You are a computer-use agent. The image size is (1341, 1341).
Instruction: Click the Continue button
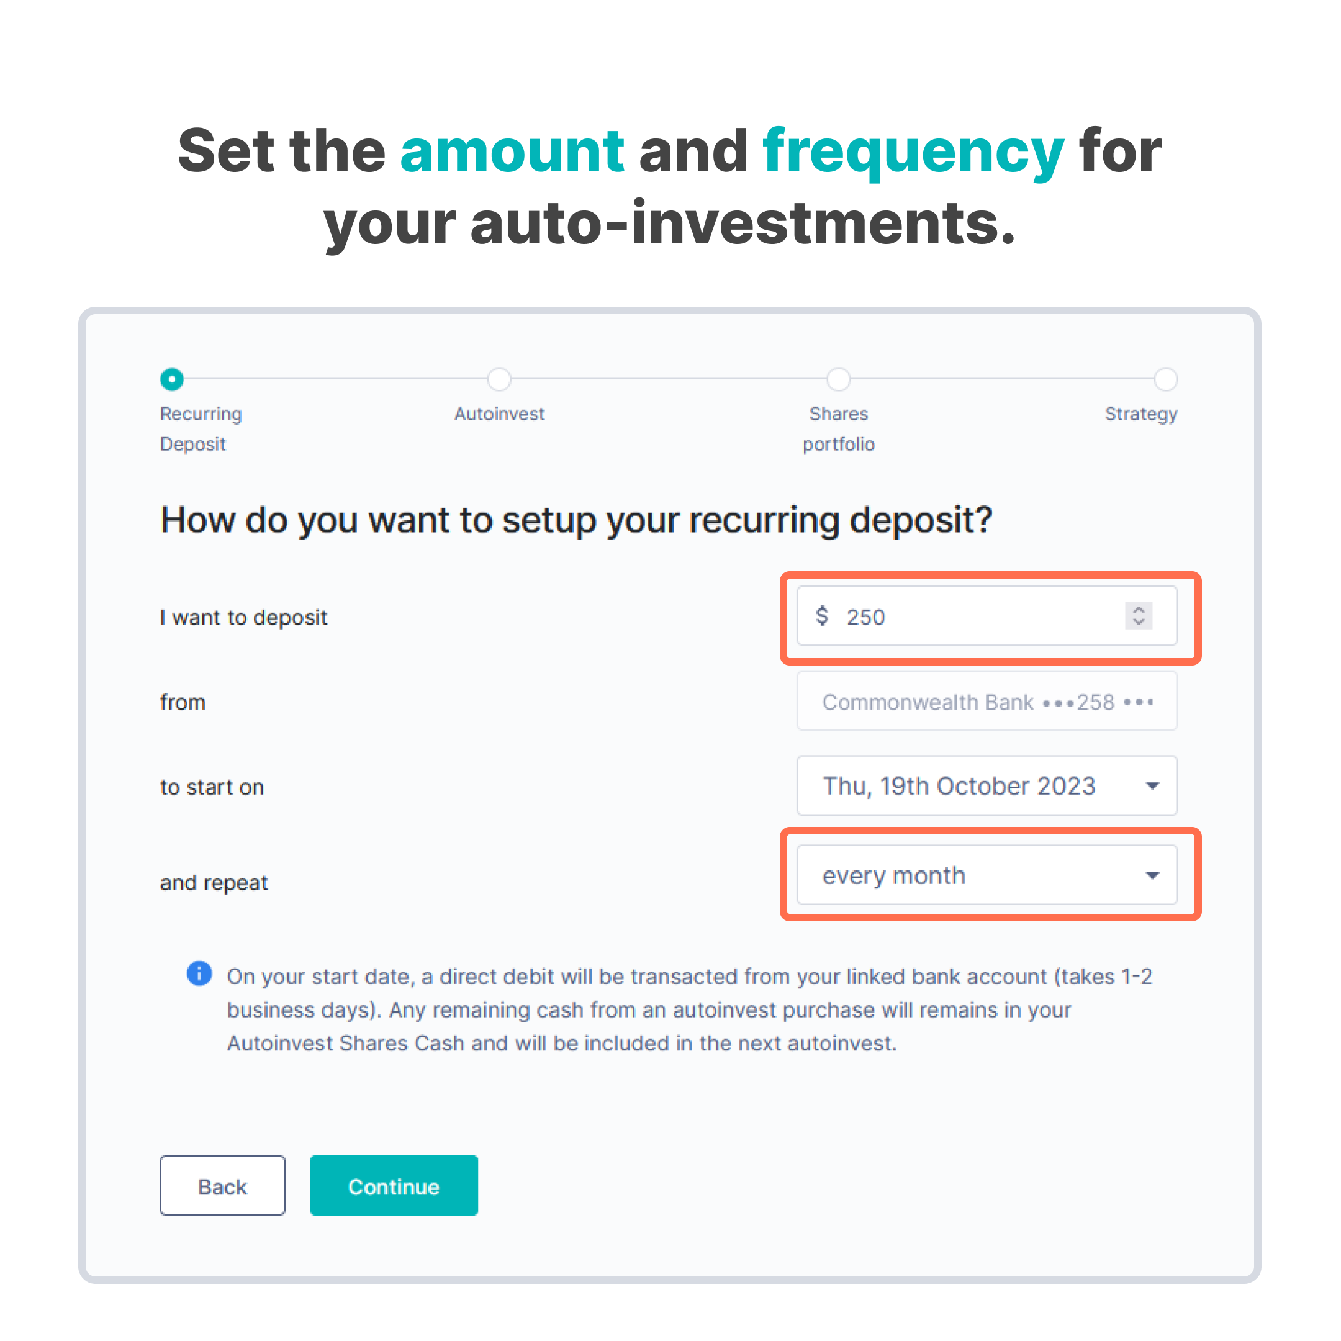coord(394,1186)
